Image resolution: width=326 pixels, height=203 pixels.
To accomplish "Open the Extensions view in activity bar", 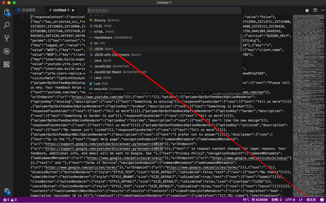I will click(7, 64).
